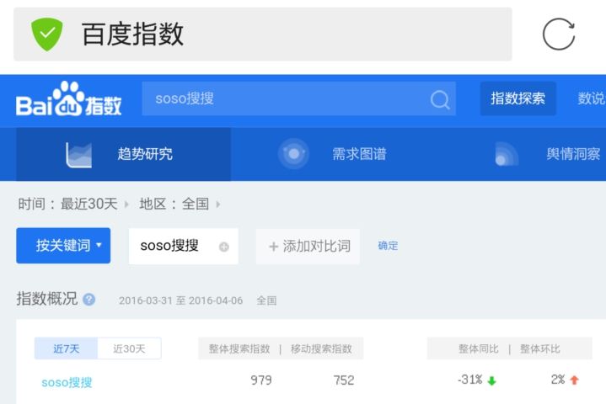
Task: Open the soso搜搜 keyword link in table
Action: click(67, 382)
